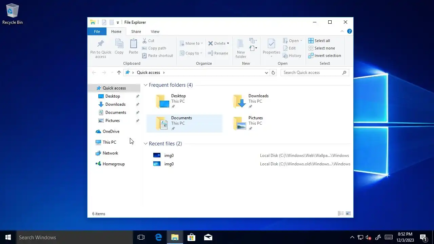Click Select none
The width and height of the screenshot is (434, 244).
[321, 48]
